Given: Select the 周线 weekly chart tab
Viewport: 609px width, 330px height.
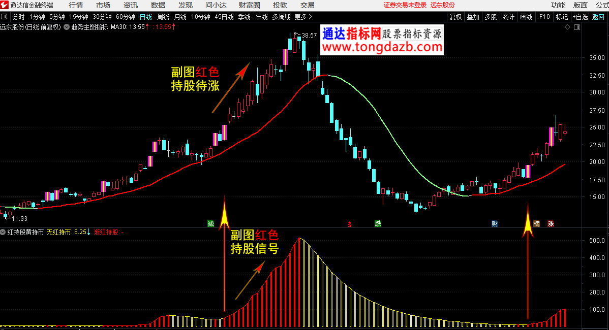Looking at the screenshot, I should tap(163, 17).
